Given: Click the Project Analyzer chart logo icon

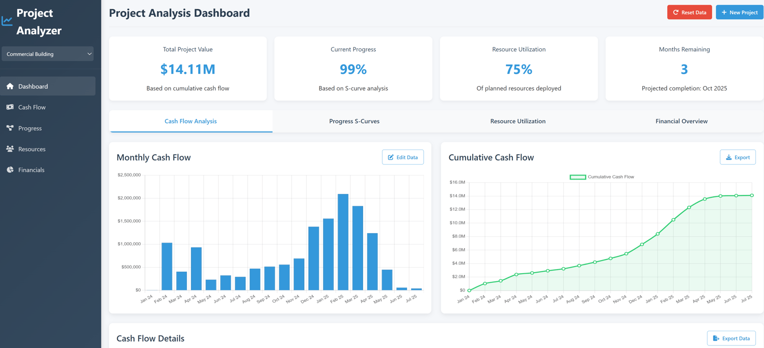Looking at the screenshot, I should coord(7,21).
